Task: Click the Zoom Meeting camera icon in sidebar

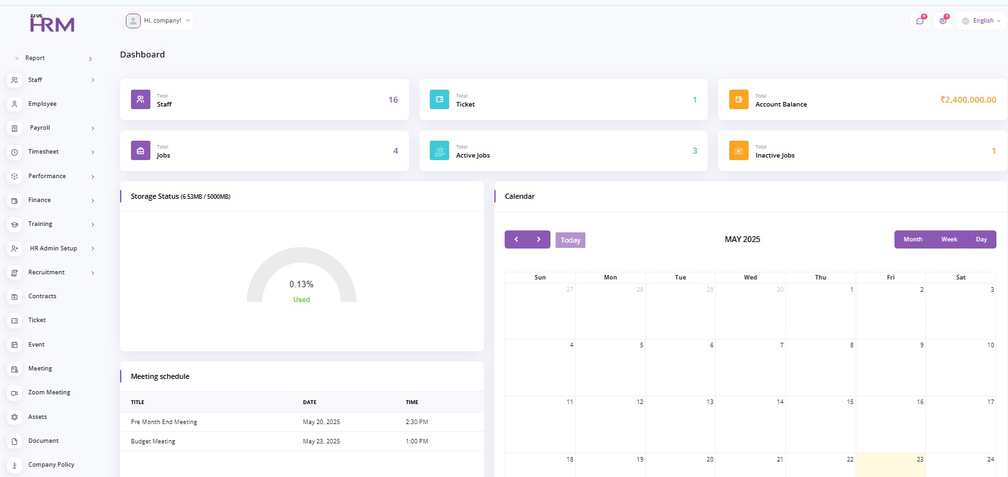Action: [x=14, y=392]
